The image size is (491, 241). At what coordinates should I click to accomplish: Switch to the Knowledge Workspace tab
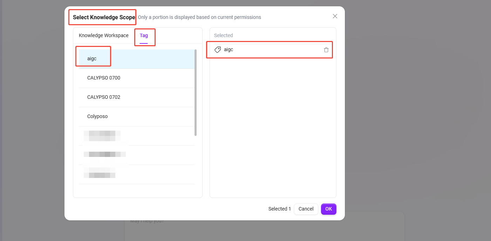104,35
